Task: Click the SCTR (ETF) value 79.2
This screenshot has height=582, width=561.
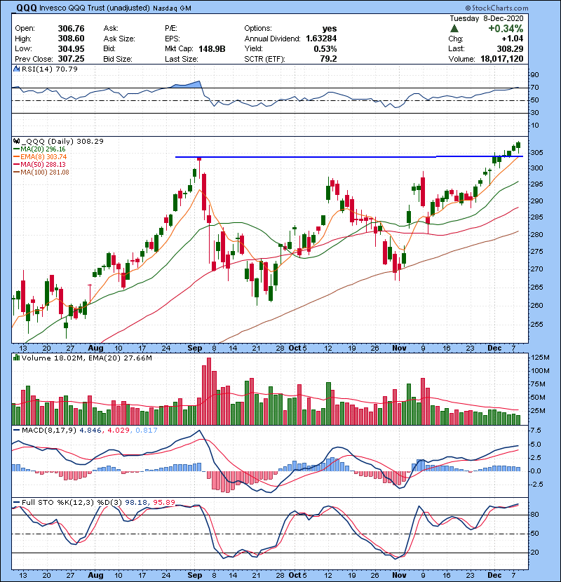Action: (x=329, y=59)
